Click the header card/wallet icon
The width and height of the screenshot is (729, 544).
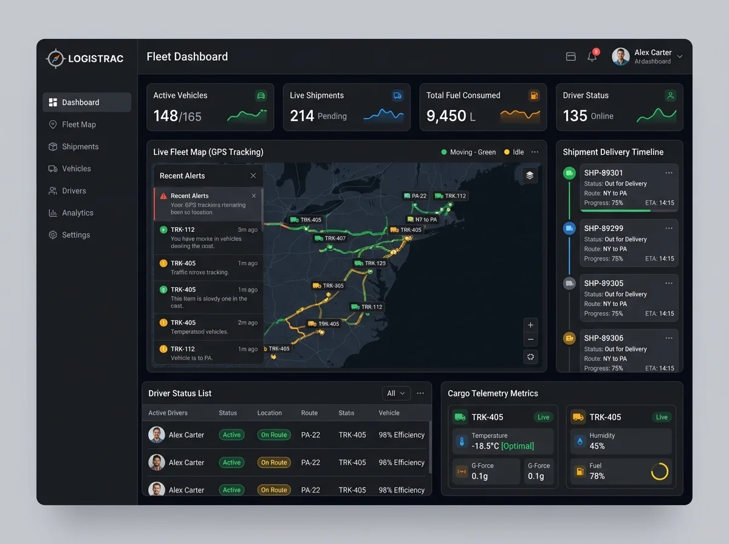click(570, 56)
